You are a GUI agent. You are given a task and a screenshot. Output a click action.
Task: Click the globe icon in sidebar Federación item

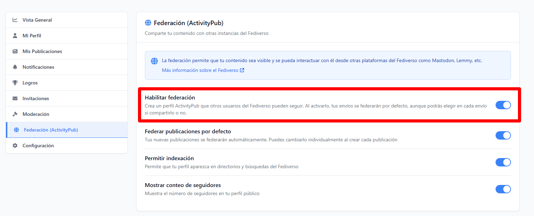click(x=16, y=130)
